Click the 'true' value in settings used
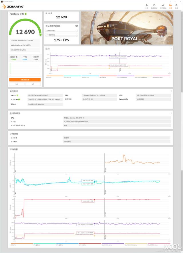The height and width of the screenshot is (253, 183). [117, 125]
